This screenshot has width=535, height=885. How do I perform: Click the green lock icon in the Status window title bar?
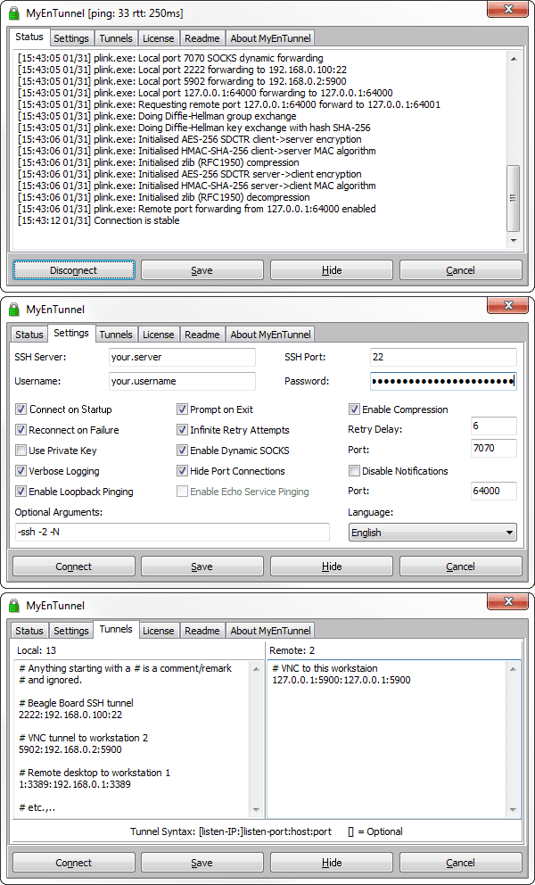point(14,13)
